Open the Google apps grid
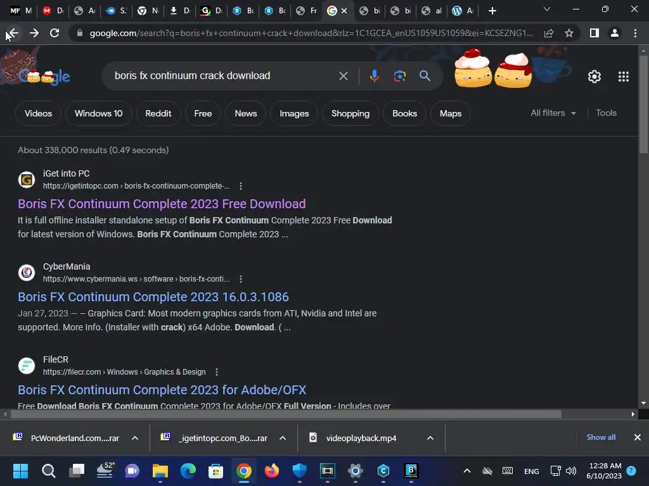Screen dimensions: 649x486 click(624, 77)
